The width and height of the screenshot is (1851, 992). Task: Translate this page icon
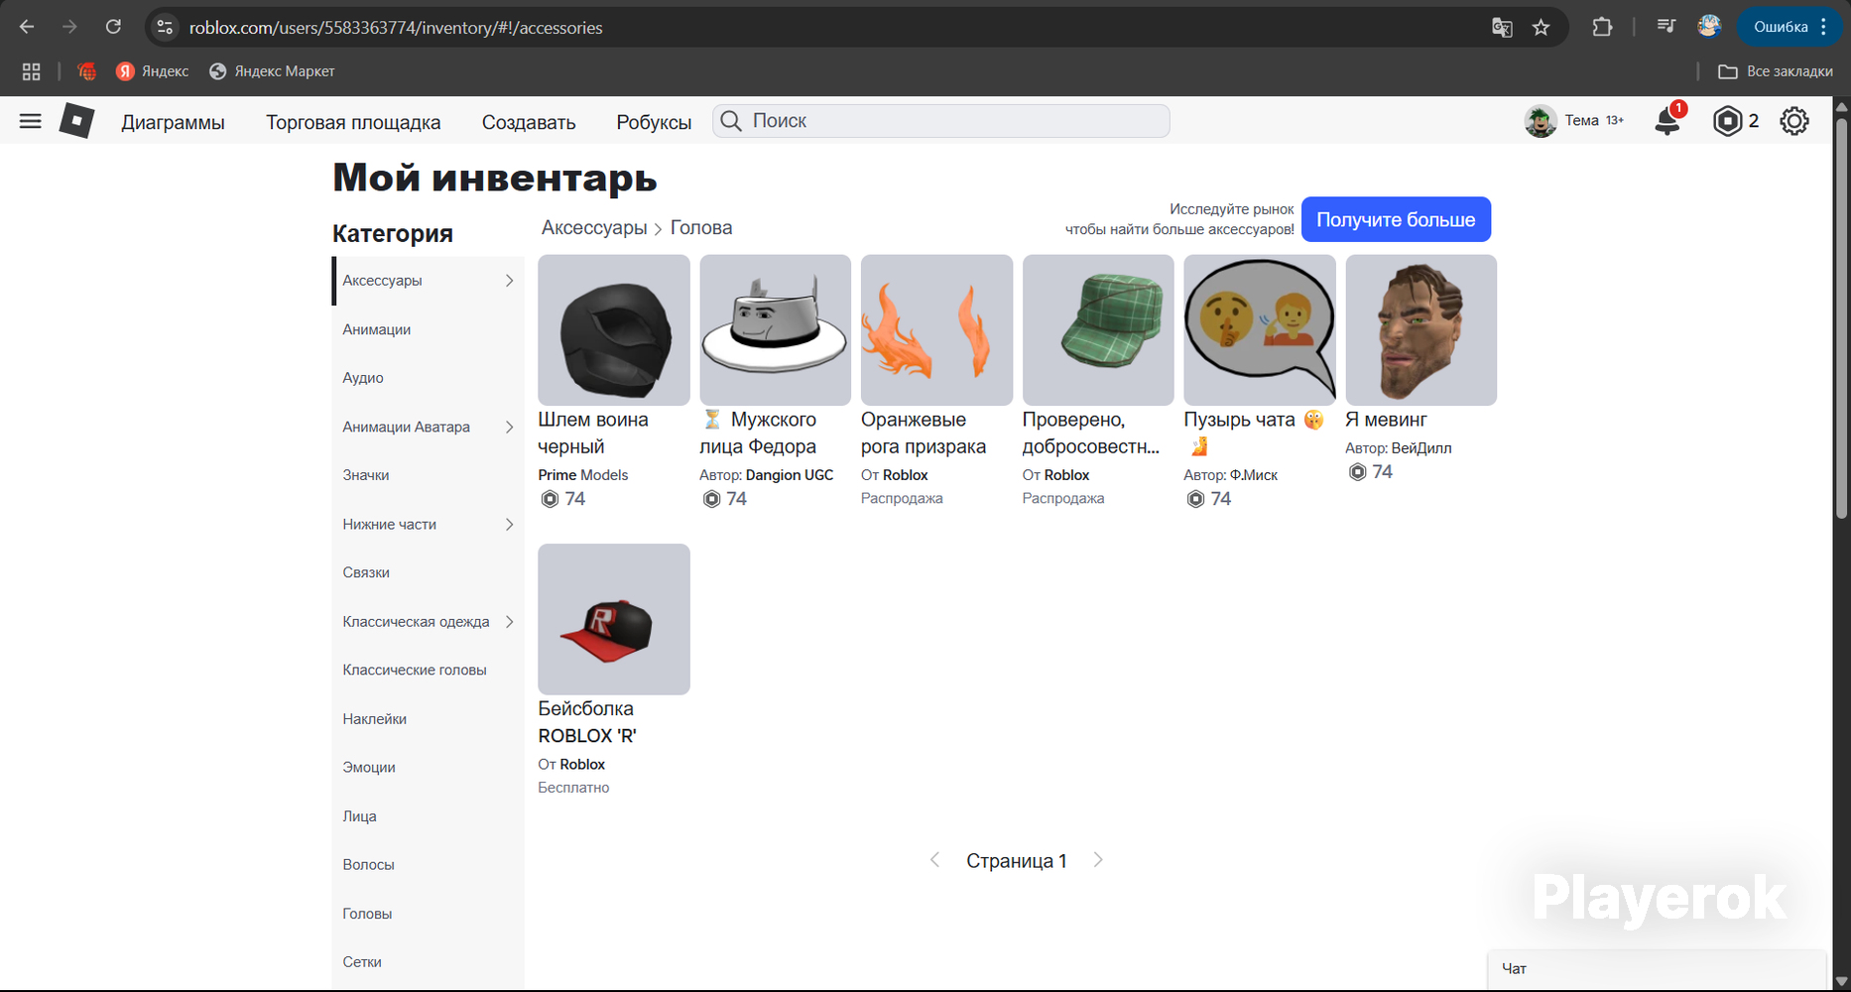click(x=1502, y=28)
